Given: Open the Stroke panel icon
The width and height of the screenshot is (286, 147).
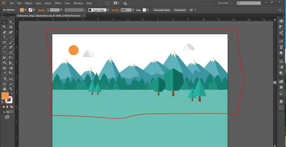Looking at the screenshot, I should point(281,61).
